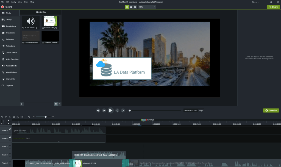Activate the Pan hand tool

pos(131,7)
